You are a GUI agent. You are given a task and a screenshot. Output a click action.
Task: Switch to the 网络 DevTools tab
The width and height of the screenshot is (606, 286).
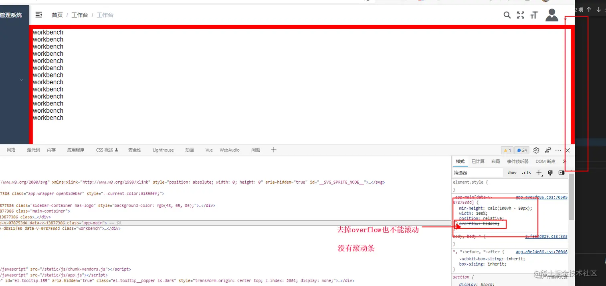[x=11, y=150]
